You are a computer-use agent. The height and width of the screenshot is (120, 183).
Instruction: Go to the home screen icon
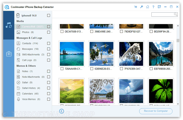tap(148, 7)
